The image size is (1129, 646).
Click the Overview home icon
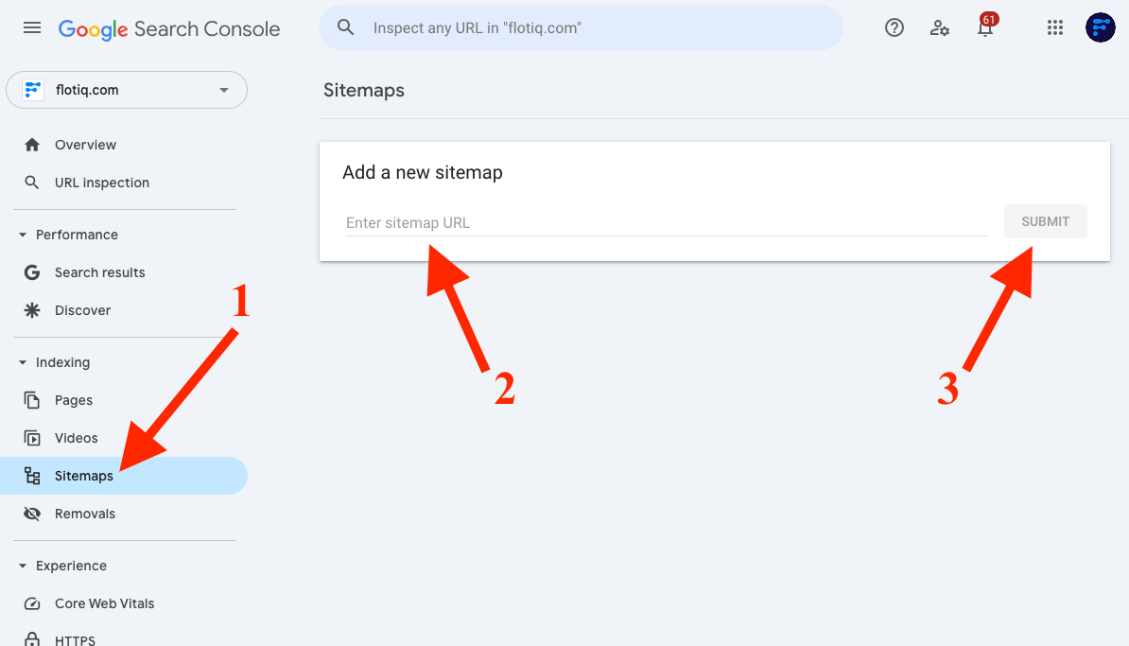pyautogui.click(x=32, y=145)
